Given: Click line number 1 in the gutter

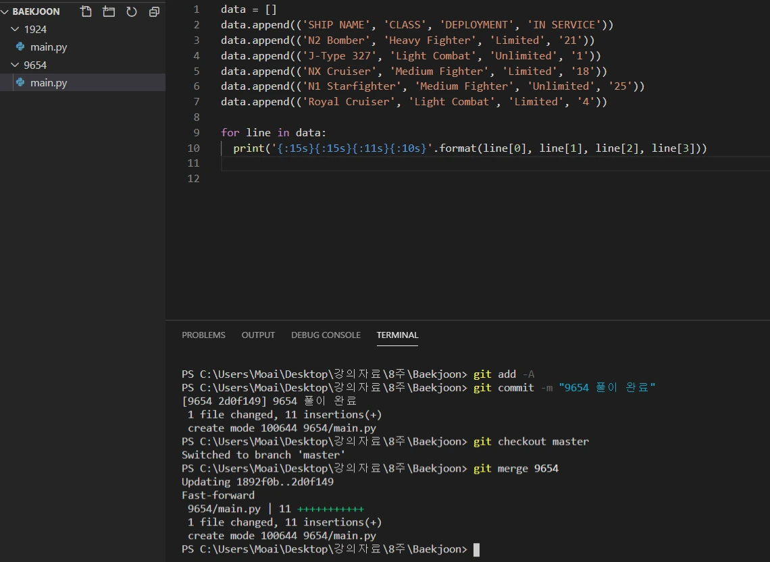Looking at the screenshot, I should click(x=196, y=9).
